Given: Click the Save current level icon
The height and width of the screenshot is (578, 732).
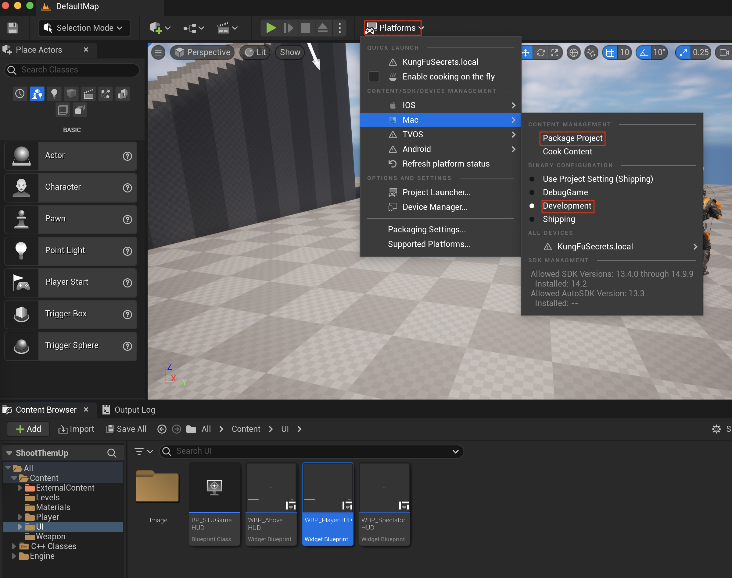Looking at the screenshot, I should (13, 28).
